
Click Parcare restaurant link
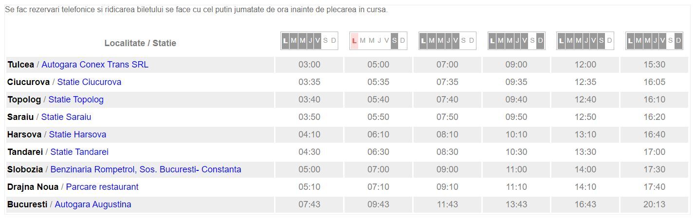click(x=102, y=187)
